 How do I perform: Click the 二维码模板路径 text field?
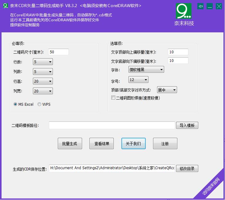pos(112,125)
